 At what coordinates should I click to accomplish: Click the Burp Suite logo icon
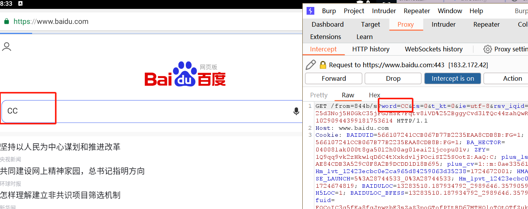(310, 11)
